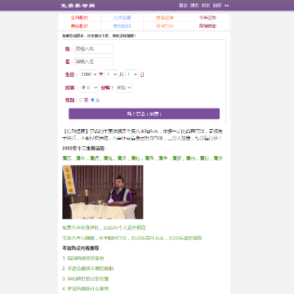The height and width of the screenshot is (294, 294).
Task: Open the 2022年是什么年 link
Action: (147, 238)
